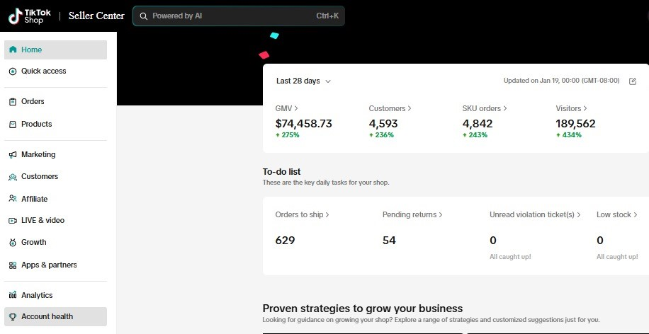Image resolution: width=649 pixels, height=334 pixels.
Task: Go to Account health in sidebar
Action: (x=47, y=316)
